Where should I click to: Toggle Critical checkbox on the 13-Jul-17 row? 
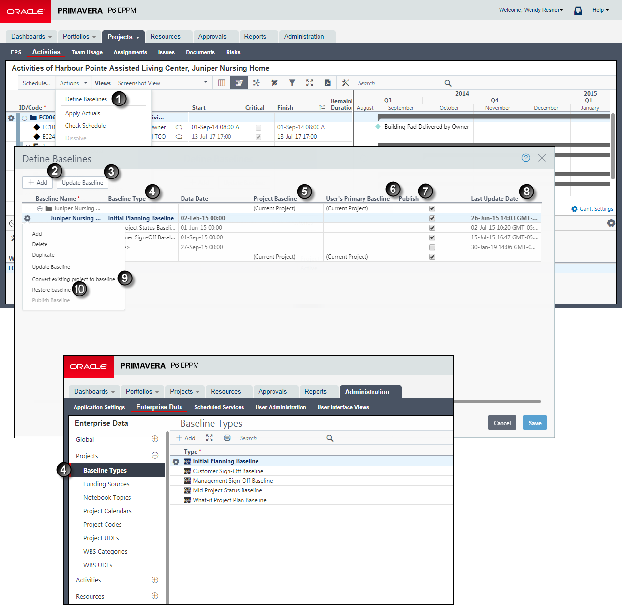pyautogui.click(x=258, y=137)
